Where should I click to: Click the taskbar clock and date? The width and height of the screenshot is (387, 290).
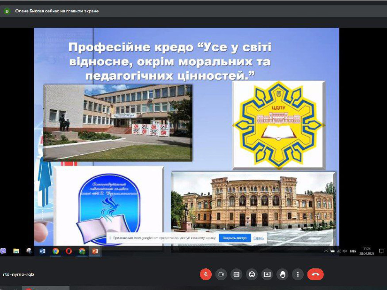click(x=367, y=251)
